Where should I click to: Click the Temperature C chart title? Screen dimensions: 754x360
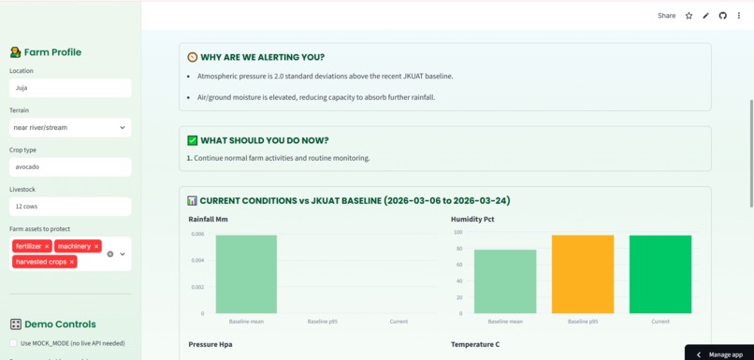[x=476, y=344]
